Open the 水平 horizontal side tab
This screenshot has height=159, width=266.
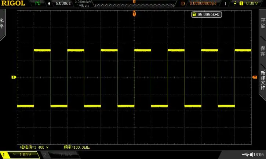tap(2, 23)
